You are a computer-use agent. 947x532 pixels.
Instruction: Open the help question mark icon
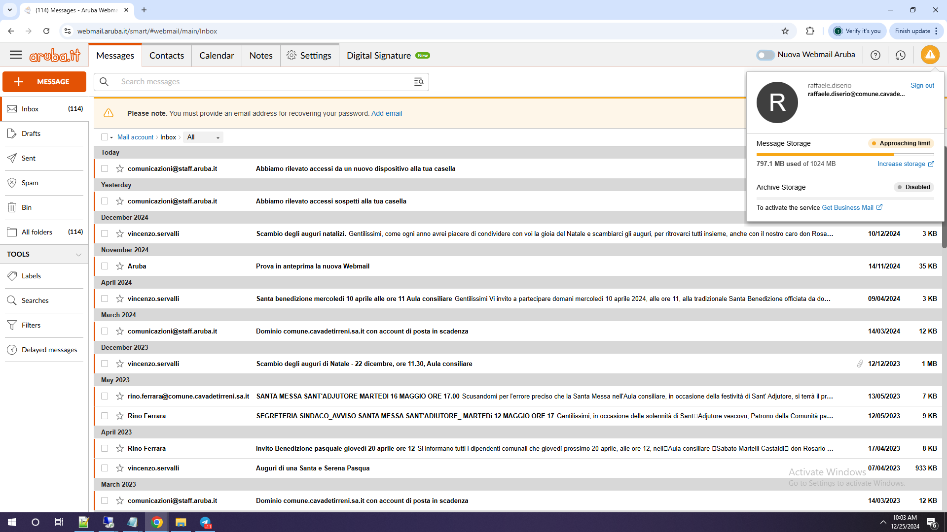click(875, 55)
